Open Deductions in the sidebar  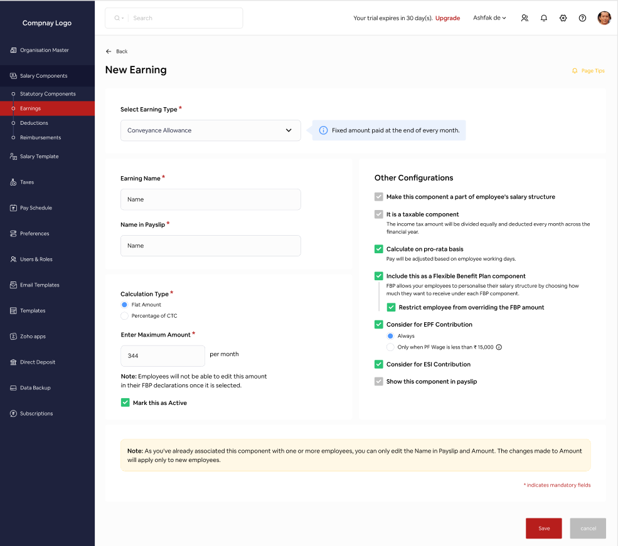[34, 123]
